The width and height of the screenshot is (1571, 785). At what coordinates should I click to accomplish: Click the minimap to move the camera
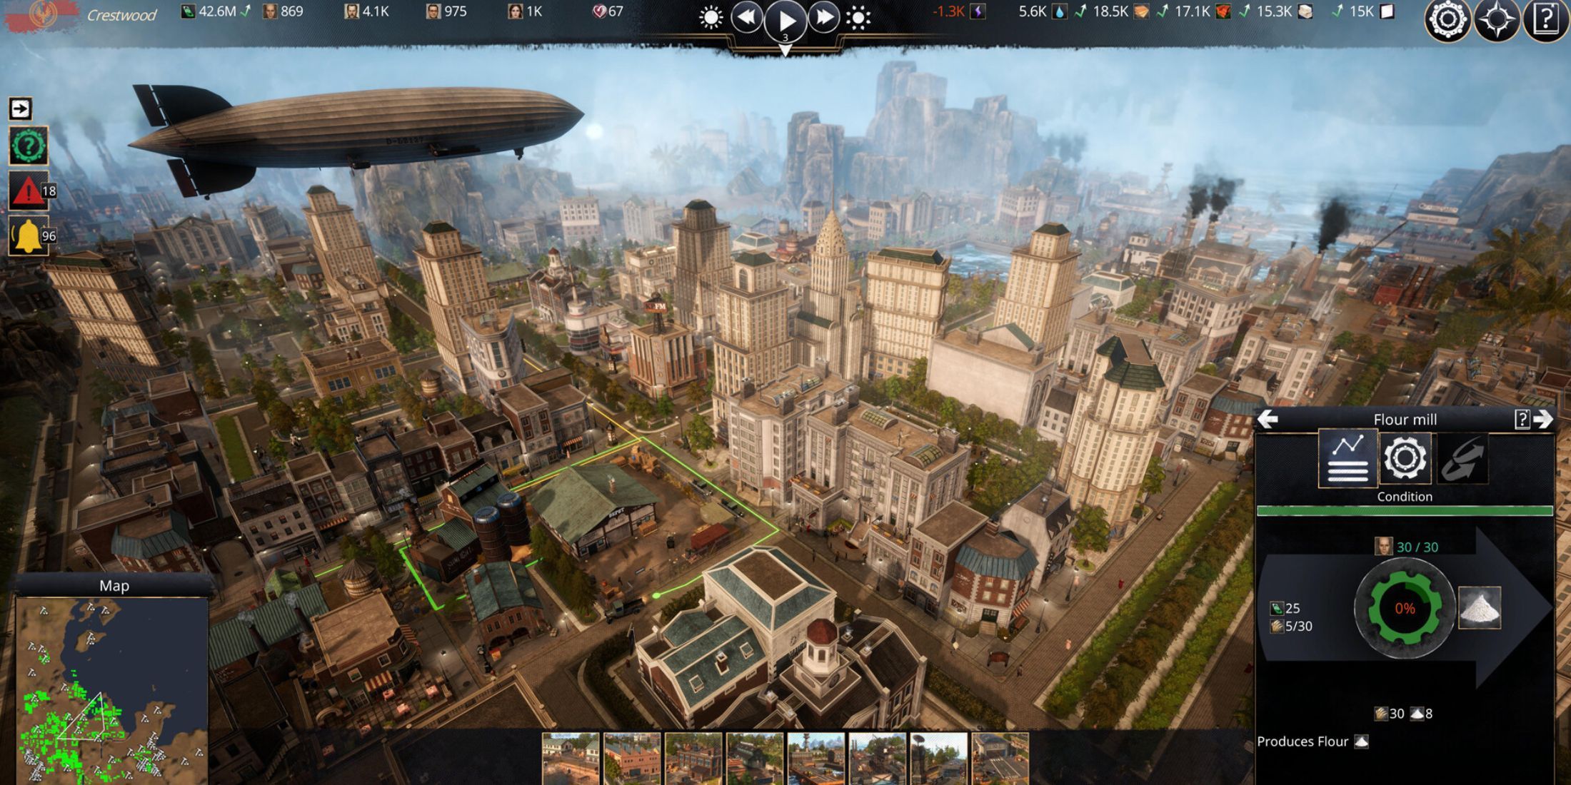point(112,691)
